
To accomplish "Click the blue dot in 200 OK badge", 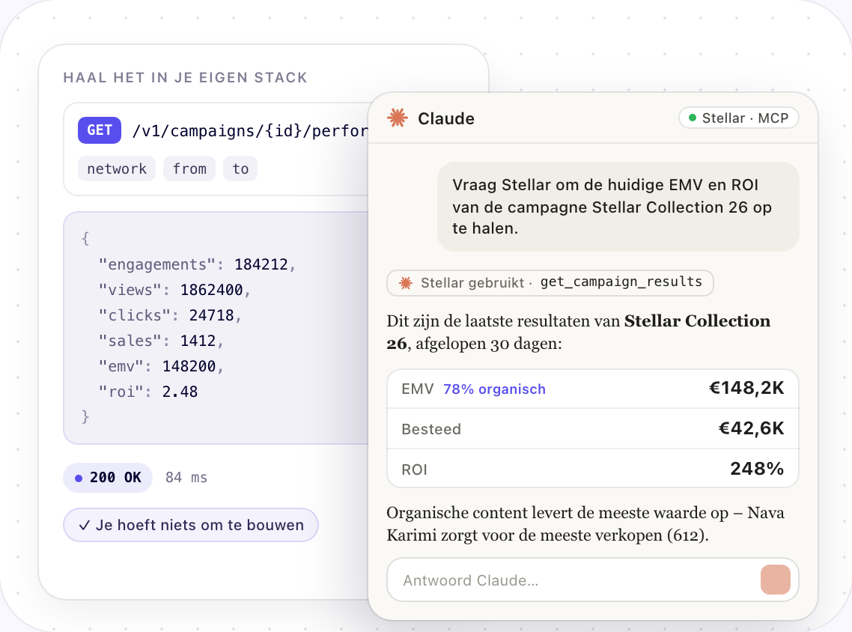I will 79,478.
